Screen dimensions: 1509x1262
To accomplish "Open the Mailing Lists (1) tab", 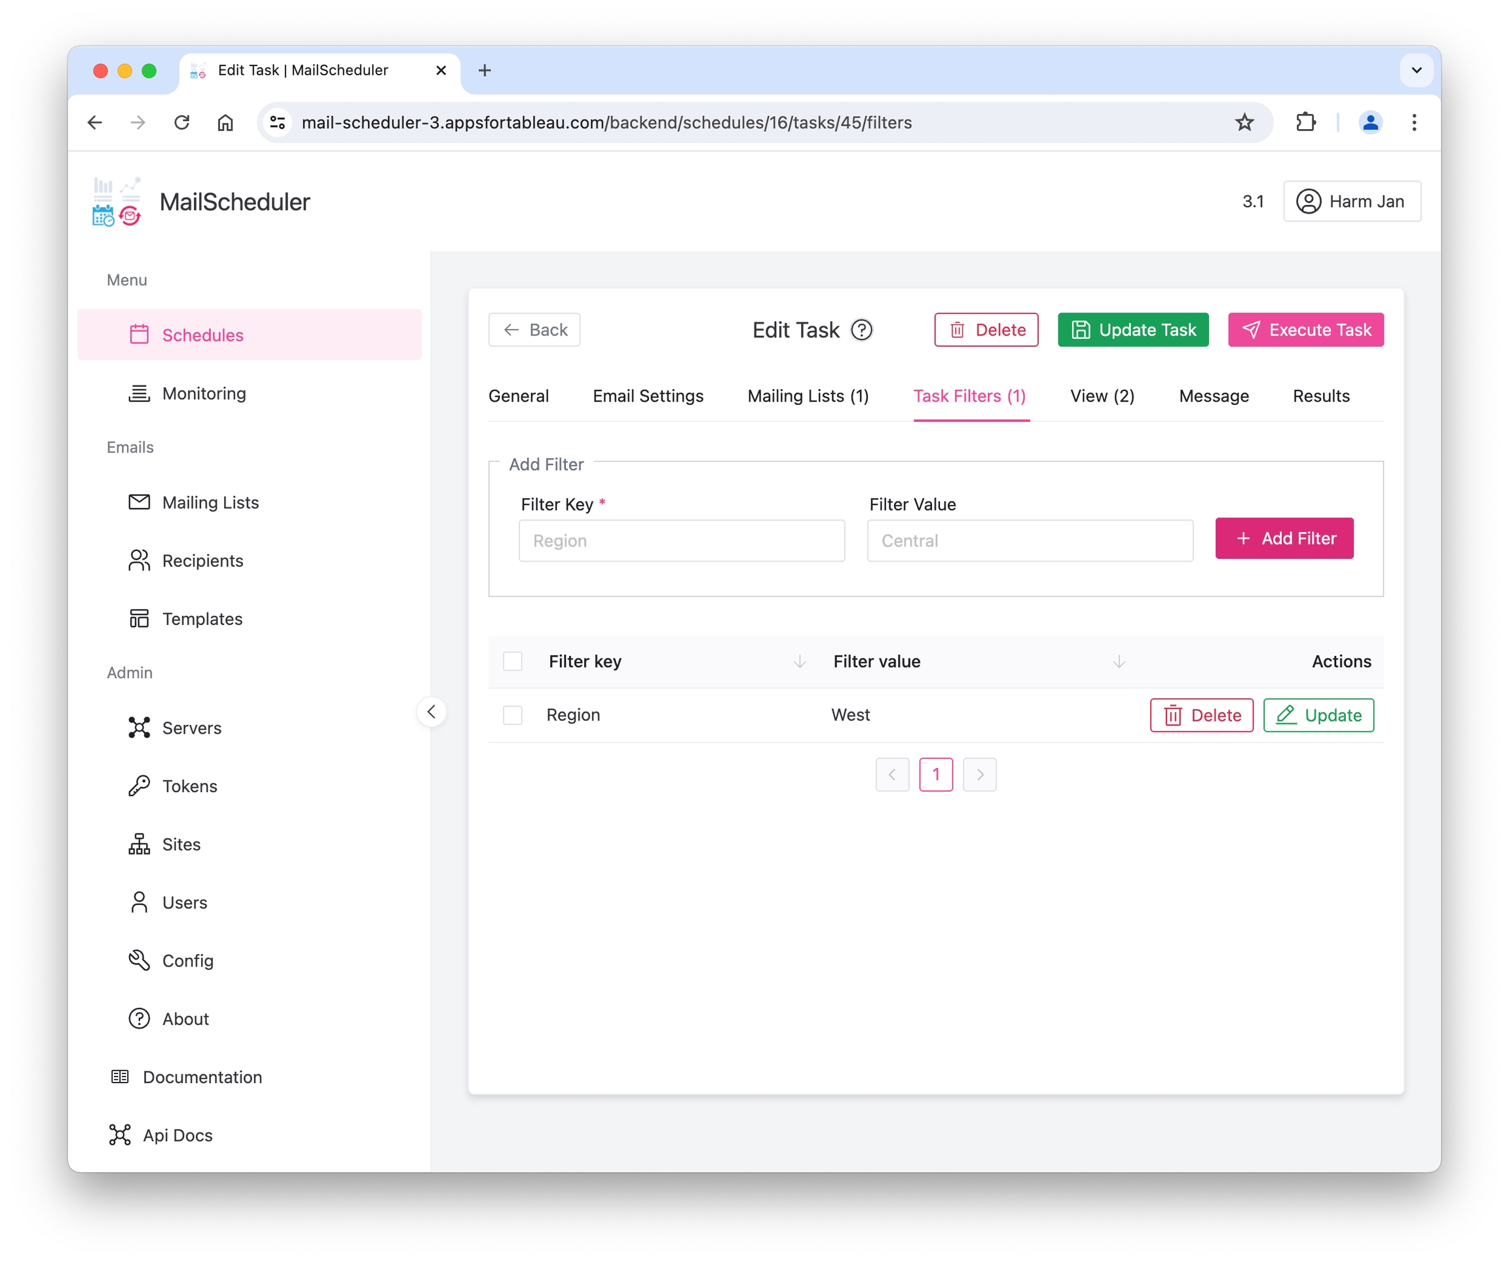I will (x=808, y=396).
